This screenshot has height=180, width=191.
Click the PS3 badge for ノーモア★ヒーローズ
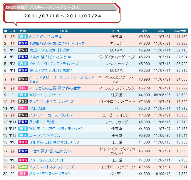coord(23,79)
